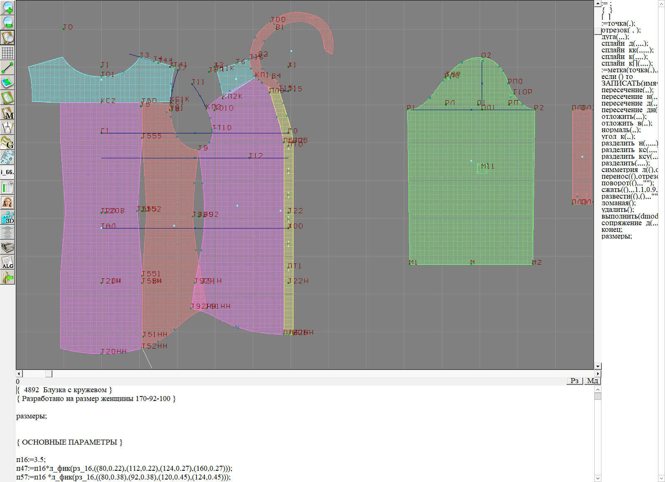Open the 3D view icon
The image size is (665, 482).
(7, 217)
